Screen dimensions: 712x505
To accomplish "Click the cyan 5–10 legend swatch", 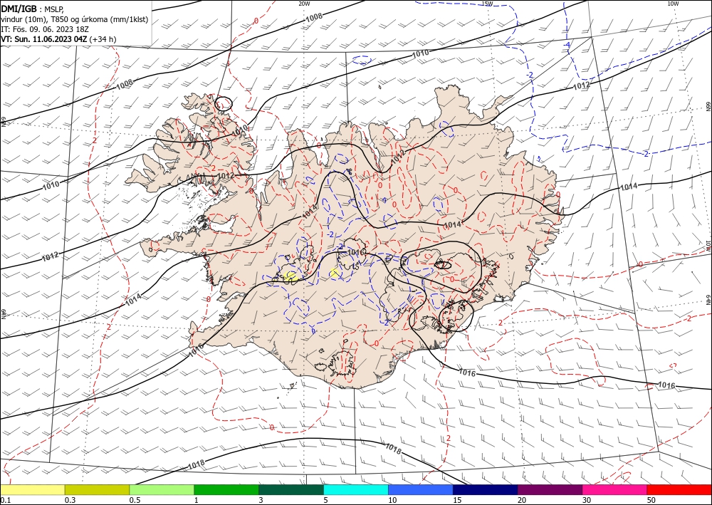I will (356, 489).
